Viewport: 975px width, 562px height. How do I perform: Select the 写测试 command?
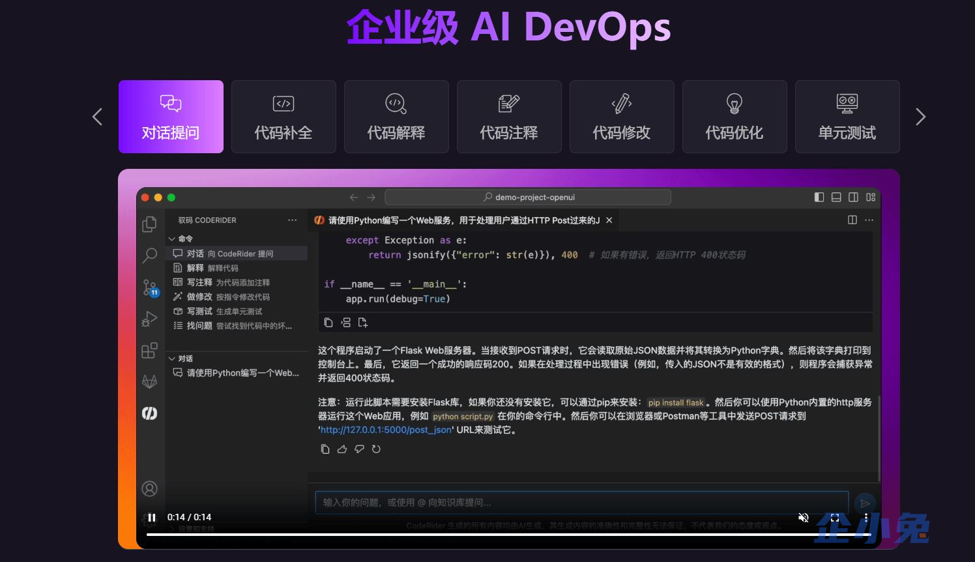[x=237, y=311]
